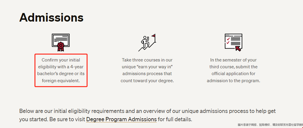Open the Degree Program Admissions link
This screenshot has height=128, width=303.
click(121, 119)
